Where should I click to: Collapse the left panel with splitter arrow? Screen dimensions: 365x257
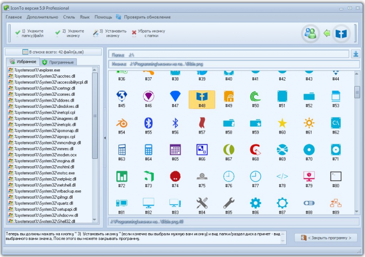click(105, 138)
